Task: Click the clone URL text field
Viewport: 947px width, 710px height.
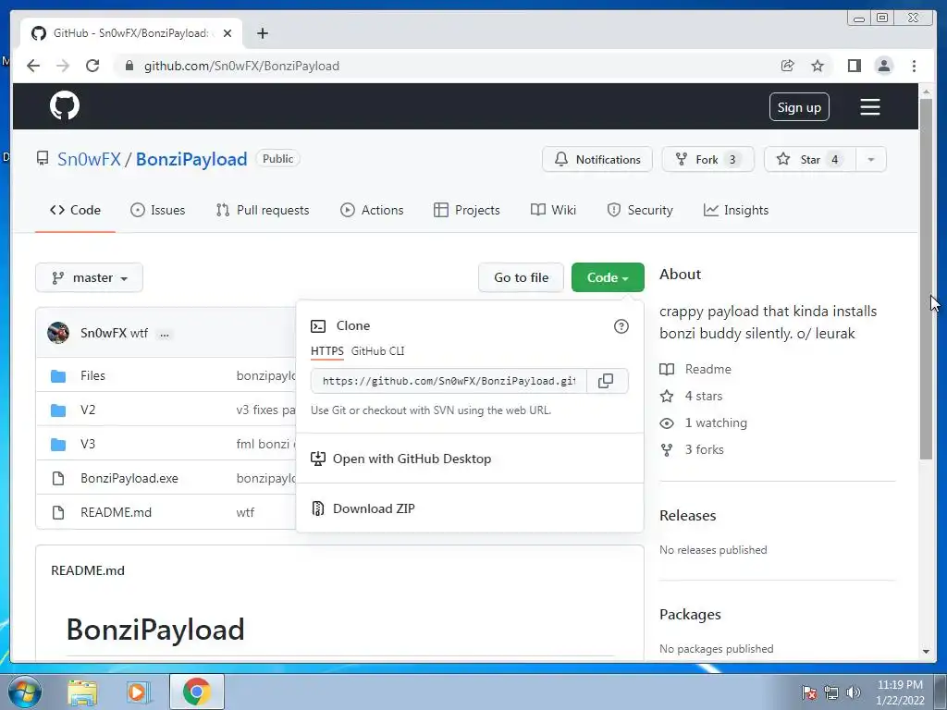Action: [x=449, y=381]
